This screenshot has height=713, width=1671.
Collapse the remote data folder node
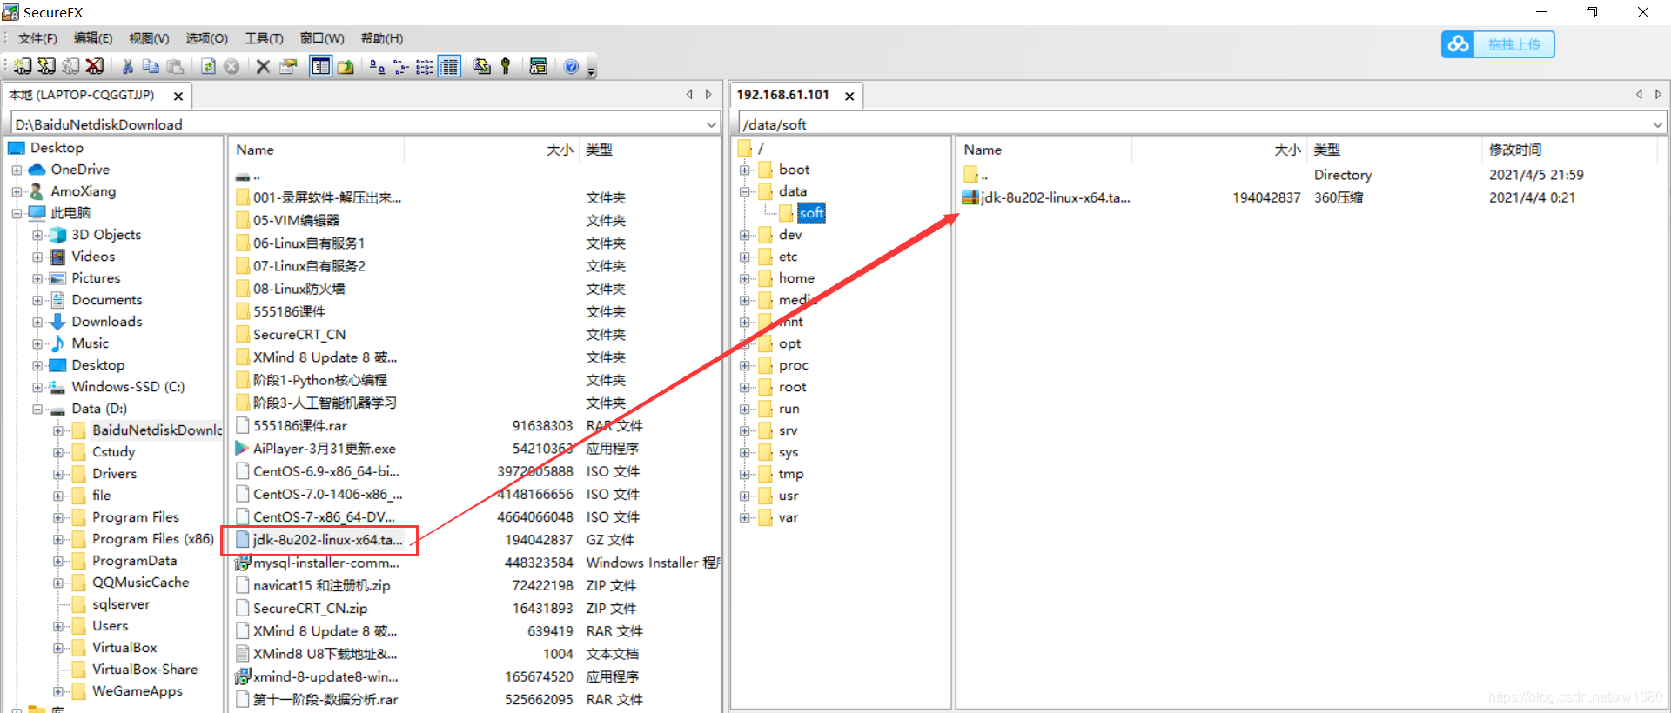[x=745, y=191]
